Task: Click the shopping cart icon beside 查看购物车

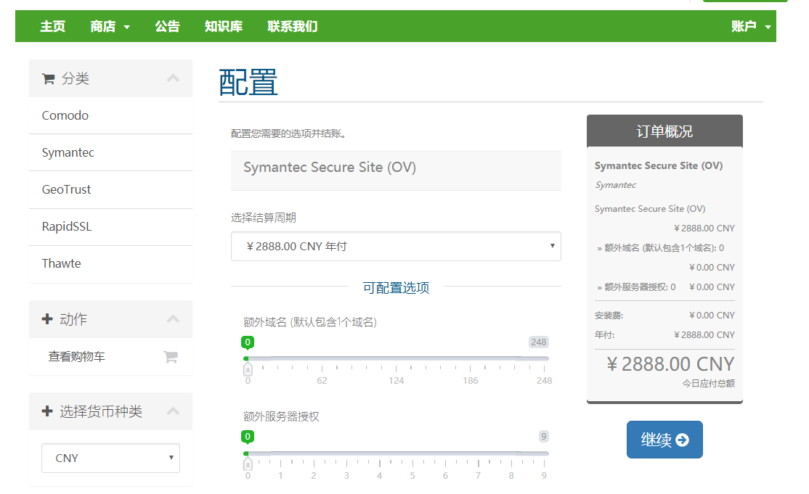Action: (171, 357)
